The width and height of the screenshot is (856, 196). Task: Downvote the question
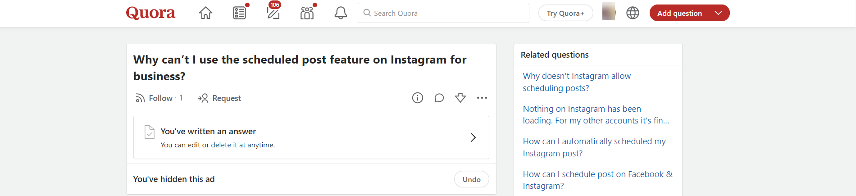coord(460,98)
